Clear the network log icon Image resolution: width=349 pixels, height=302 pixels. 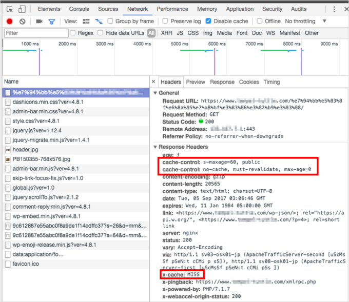tap(22, 22)
